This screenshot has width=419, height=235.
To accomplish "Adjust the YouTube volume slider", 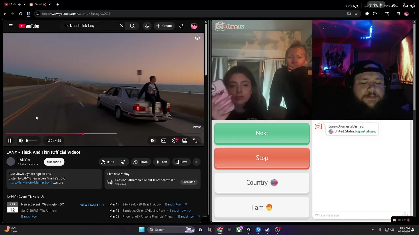I will pos(31,140).
